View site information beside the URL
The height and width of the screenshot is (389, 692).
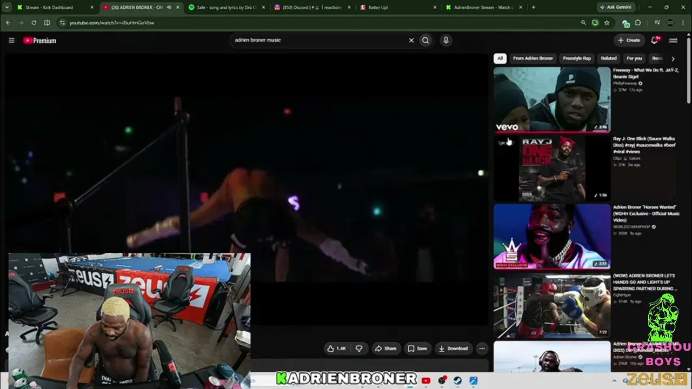62,23
